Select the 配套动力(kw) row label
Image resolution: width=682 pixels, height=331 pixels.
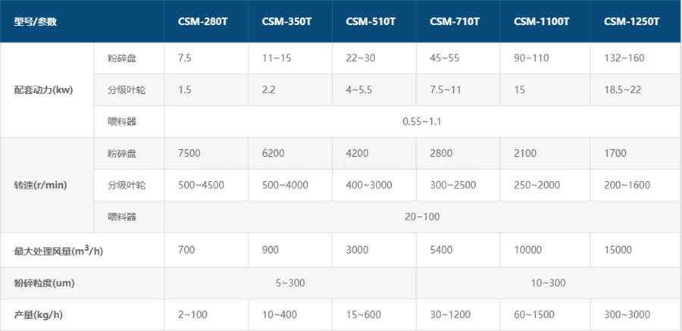(43, 90)
